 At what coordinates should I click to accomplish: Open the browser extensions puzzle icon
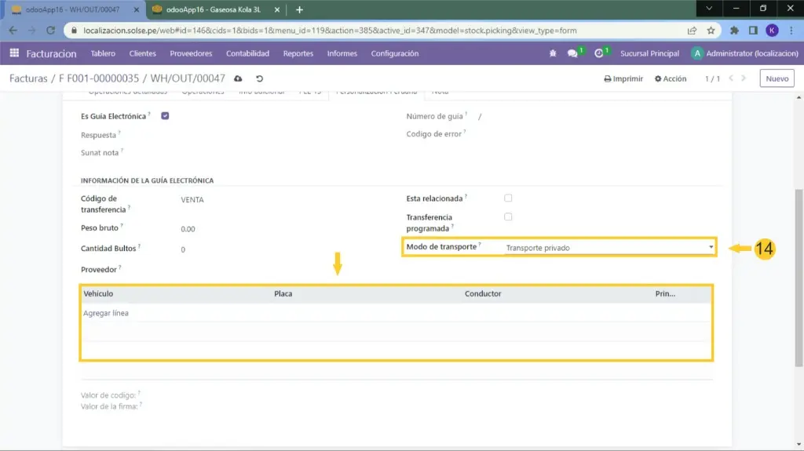coord(734,31)
